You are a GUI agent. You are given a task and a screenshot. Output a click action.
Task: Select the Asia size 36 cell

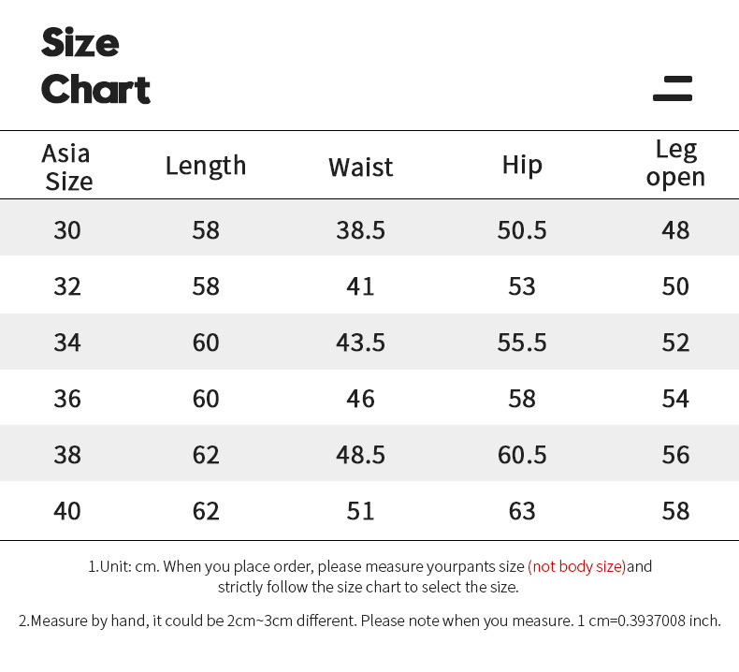point(67,399)
